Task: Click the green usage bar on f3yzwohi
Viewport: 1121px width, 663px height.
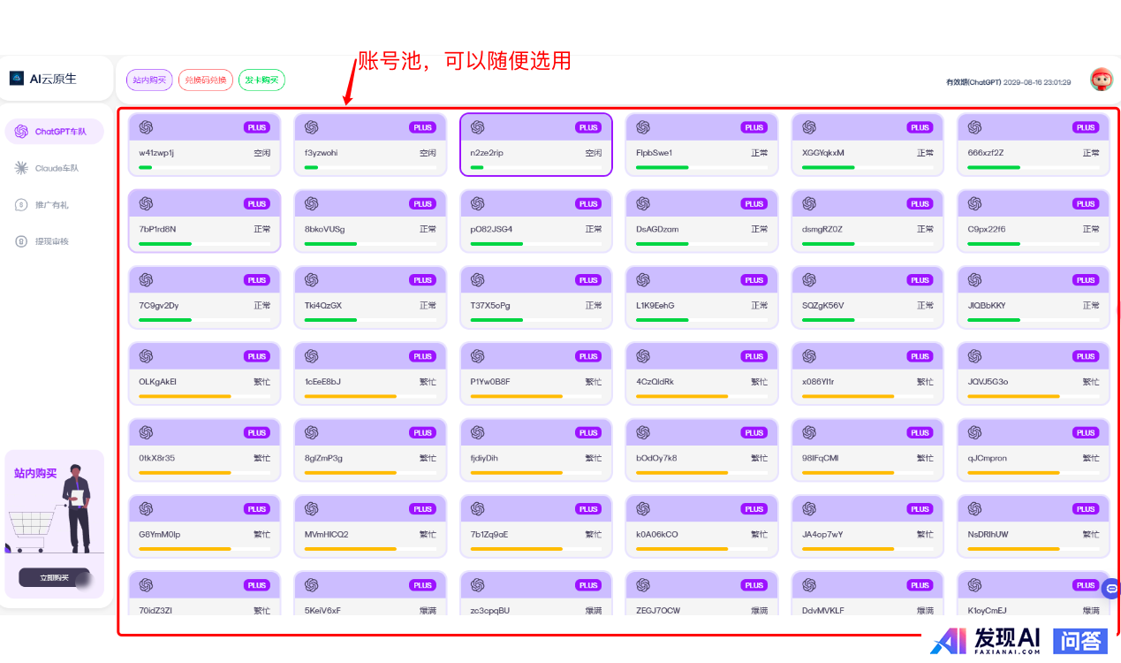Action: [312, 167]
